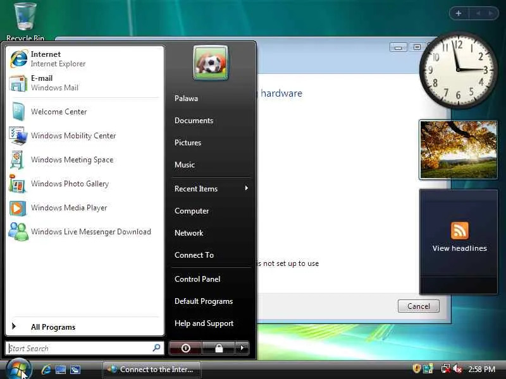Open Default Programs entry
The height and width of the screenshot is (379, 506).
(204, 301)
